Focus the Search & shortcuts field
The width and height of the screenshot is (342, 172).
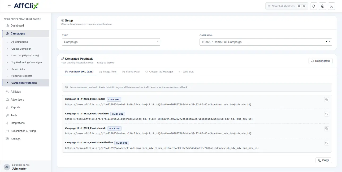(287, 6)
